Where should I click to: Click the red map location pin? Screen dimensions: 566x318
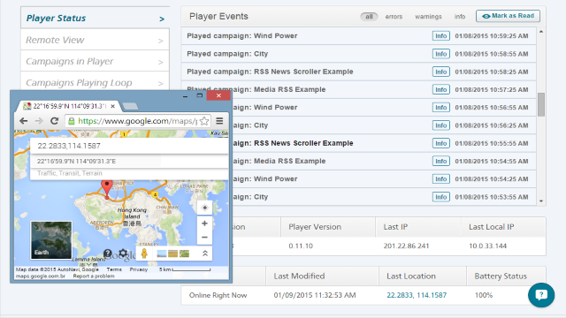click(x=106, y=189)
